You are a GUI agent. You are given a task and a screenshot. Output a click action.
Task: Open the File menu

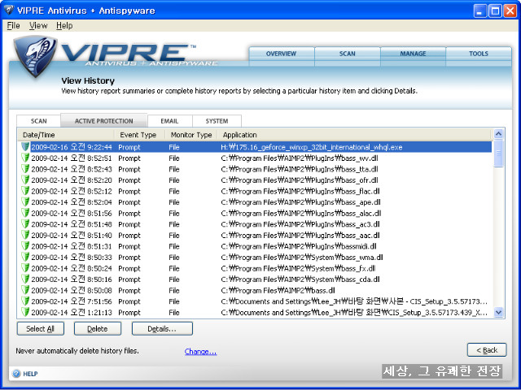13,25
